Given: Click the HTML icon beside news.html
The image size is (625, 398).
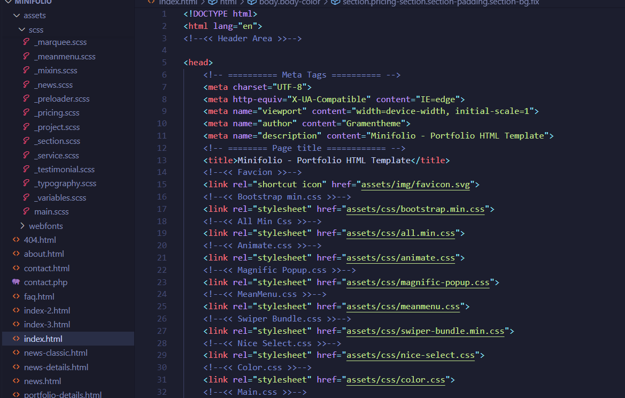Looking at the screenshot, I should click(x=16, y=381).
